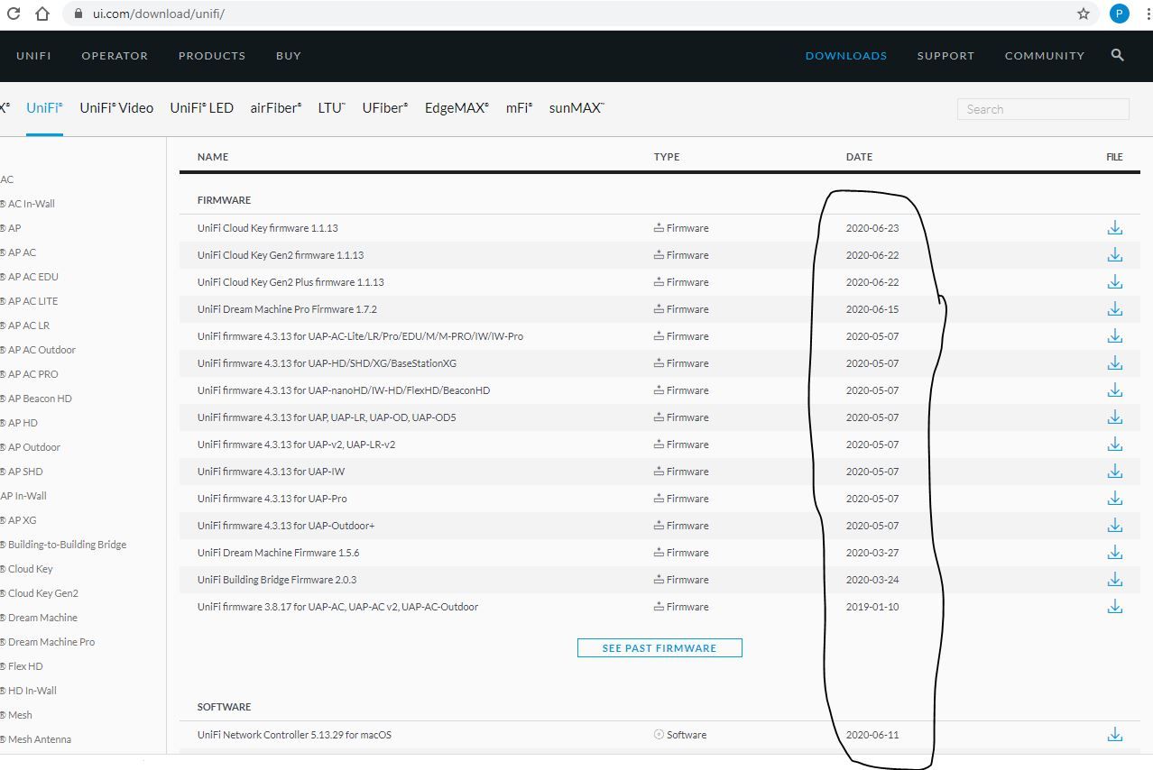Viewport: 1153px width, 770px height.
Task: Download UniFi Network Controller 5.13.29 for macOS
Action: [1114, 735]
